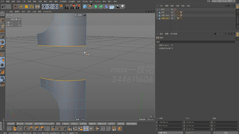Click the stitch tool icon in top toolbar
Screen dimensions: 239x134
[37, 7]
